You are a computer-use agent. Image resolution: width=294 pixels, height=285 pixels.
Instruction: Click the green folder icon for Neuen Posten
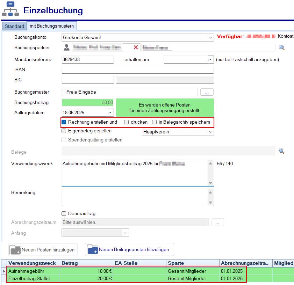point(15,249)
